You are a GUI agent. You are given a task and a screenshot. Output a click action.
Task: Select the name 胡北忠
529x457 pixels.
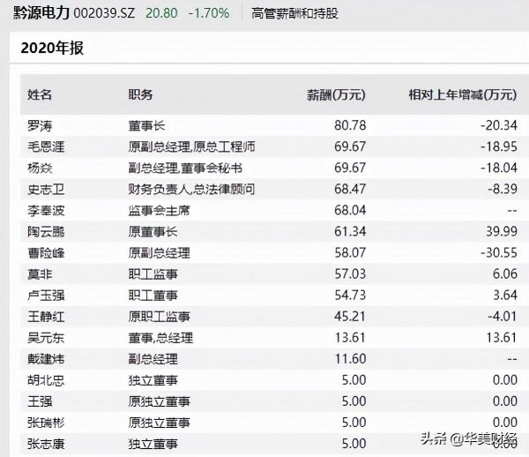[x=46, y=380]
